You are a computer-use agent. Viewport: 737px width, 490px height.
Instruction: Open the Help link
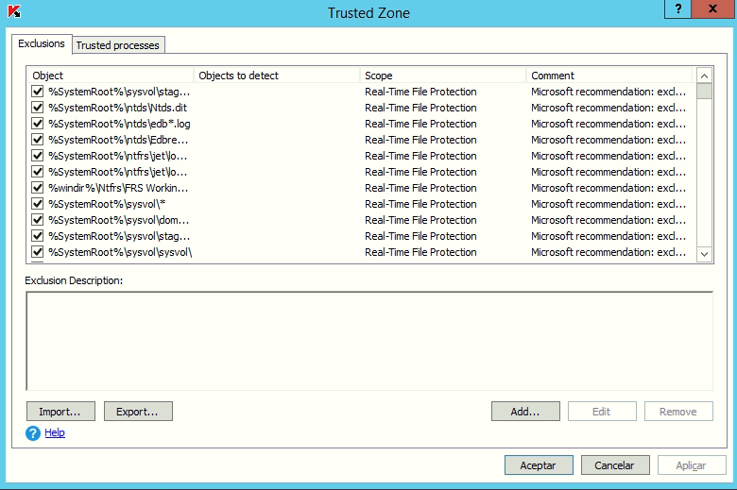point(55,432)
